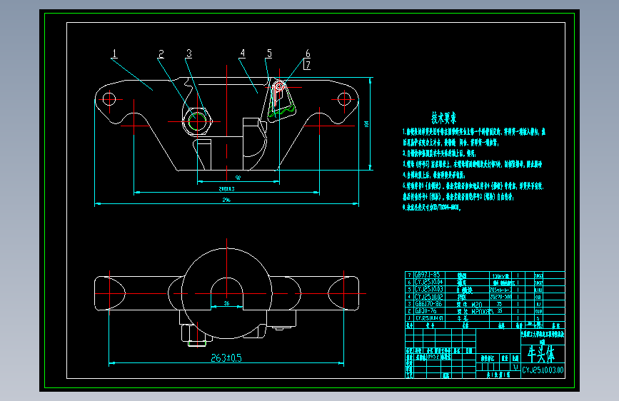Select the M20X85 bolt specification text

point(483,311)
